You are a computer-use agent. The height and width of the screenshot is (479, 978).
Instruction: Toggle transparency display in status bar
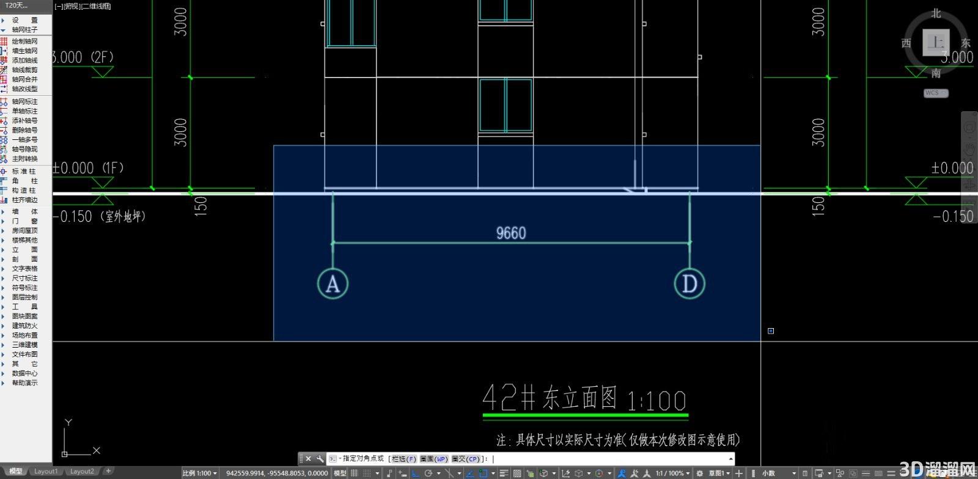[517, 473]
